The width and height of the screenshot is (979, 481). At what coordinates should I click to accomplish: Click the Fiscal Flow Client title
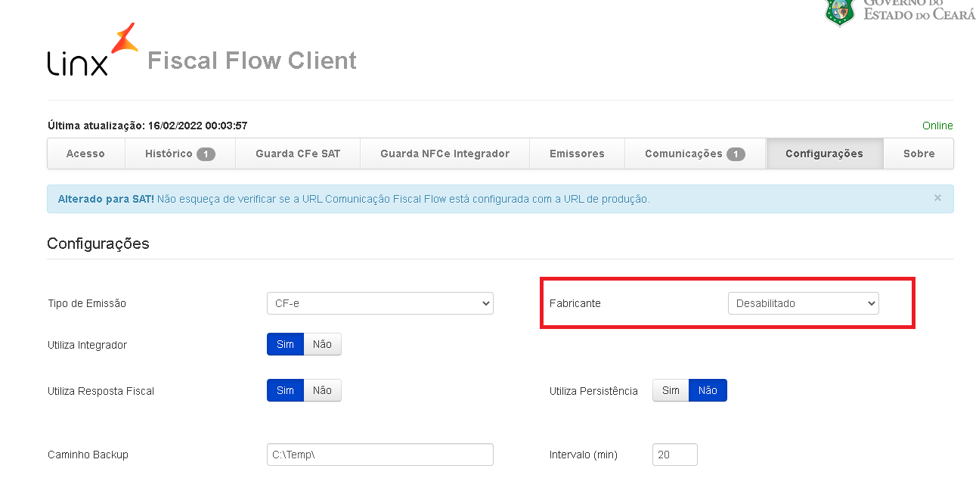pyautogui.click(x=252, y=61)
